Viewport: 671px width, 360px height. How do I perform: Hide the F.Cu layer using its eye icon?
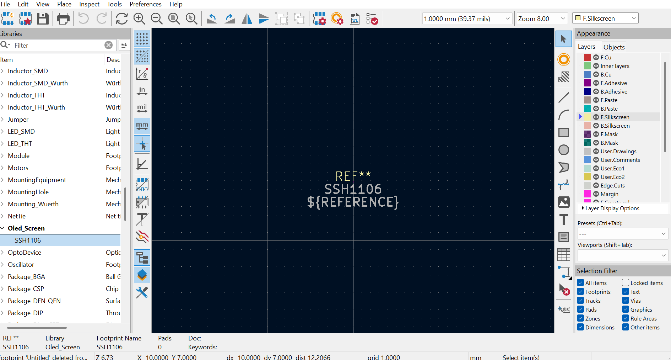click(596, 57)
